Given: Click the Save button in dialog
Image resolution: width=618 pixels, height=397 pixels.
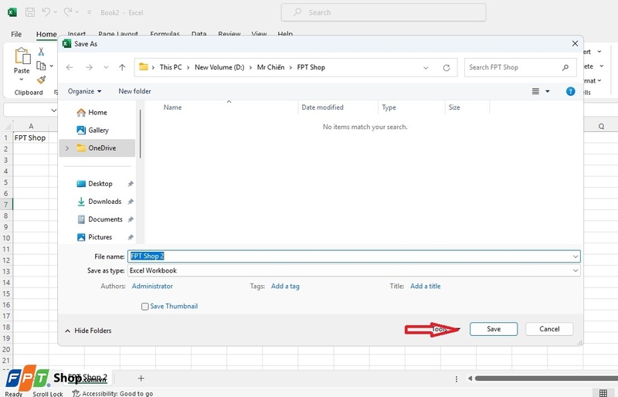Looking at the screenshot, I should 494,329.
